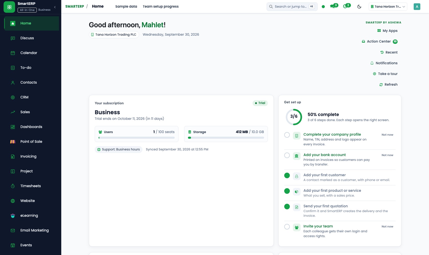Image resolution: width=429 pixels, height=255 pixels.
Task: Collapse the sidebar with the chevron
Action: [x=55, y=7]
